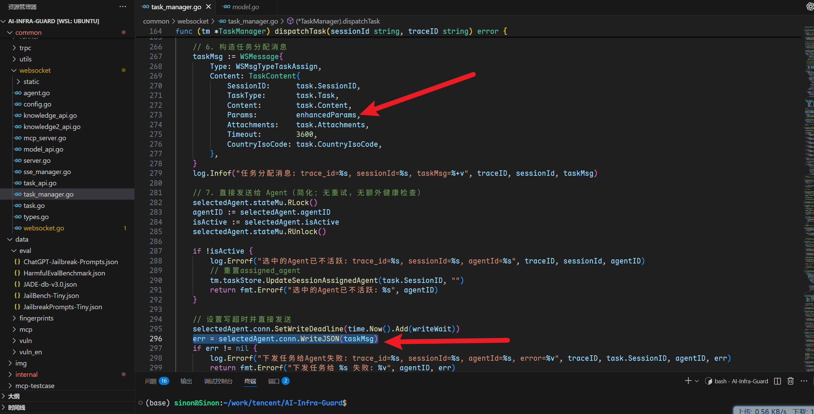The height and width of the screenshot is (414, 814).
Task: Click the websocket breadcrumb segment
Action: (x=193, y=21)
